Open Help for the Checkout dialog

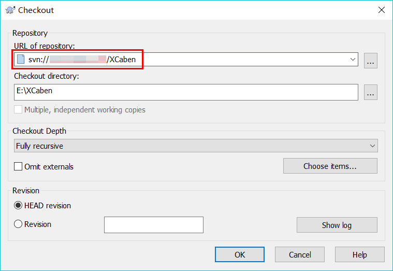point(359,254)
